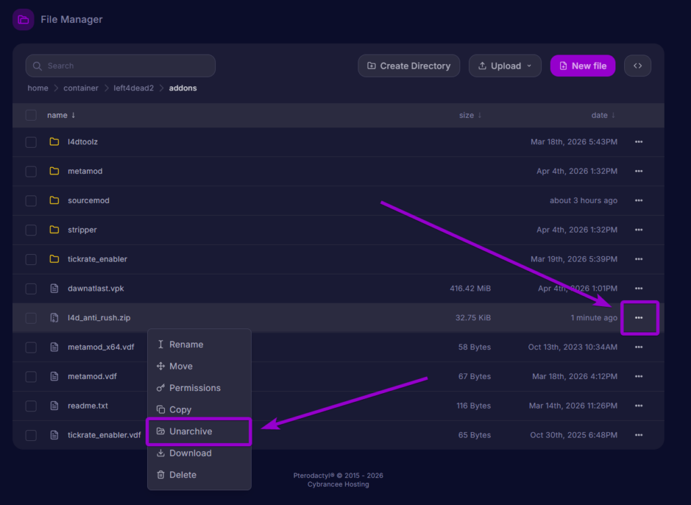Click the File Manager logo icon
The width and height of the screenshot is (691, 505).
(x=23, y=19)
